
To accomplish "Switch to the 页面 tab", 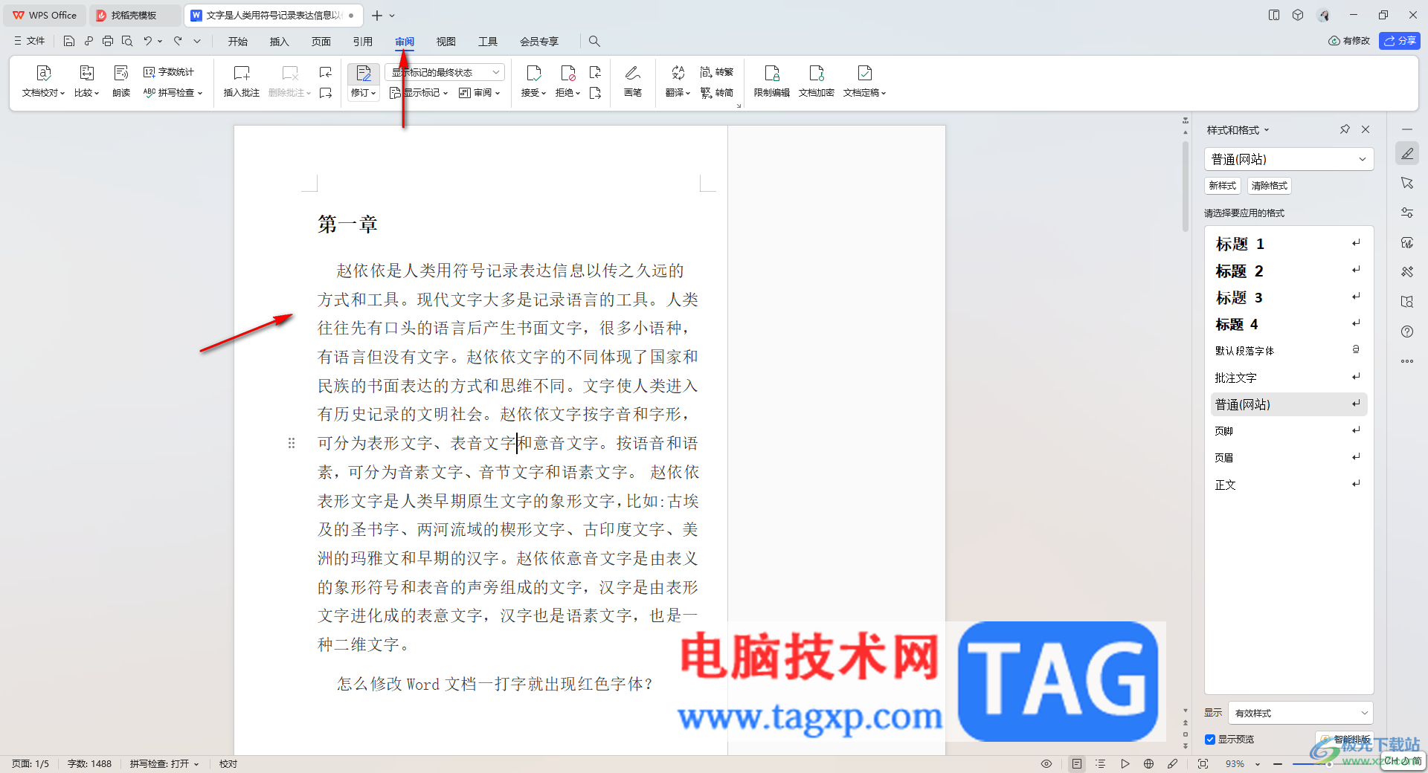I will (321, 42).
